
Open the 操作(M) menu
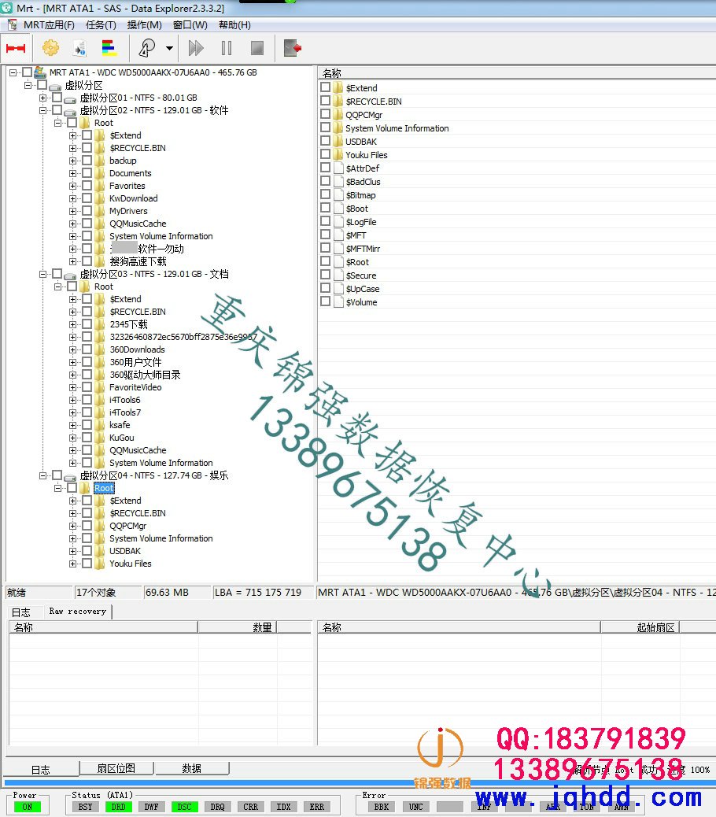144,25
